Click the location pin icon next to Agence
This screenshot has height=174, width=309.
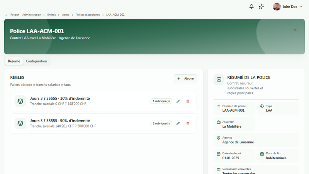click(218, 138)
